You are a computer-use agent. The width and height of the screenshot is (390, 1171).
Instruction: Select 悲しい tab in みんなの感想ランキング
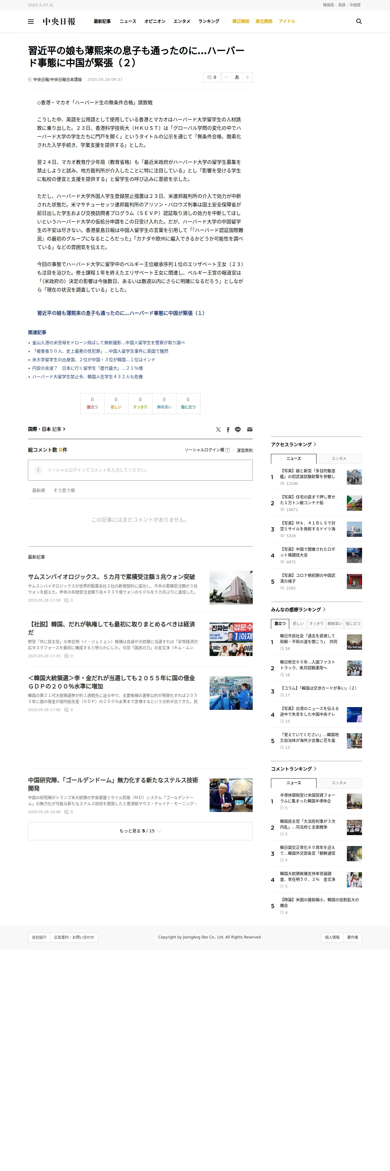coord(298,624)
